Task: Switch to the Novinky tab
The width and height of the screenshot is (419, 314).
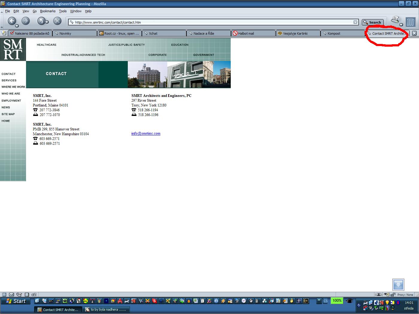Action: tap(75, 33)
